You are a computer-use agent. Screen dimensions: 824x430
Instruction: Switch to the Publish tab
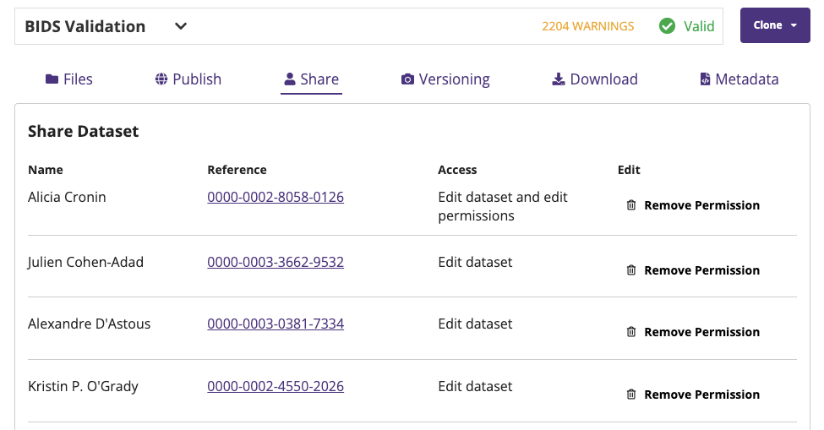(188, 79)
